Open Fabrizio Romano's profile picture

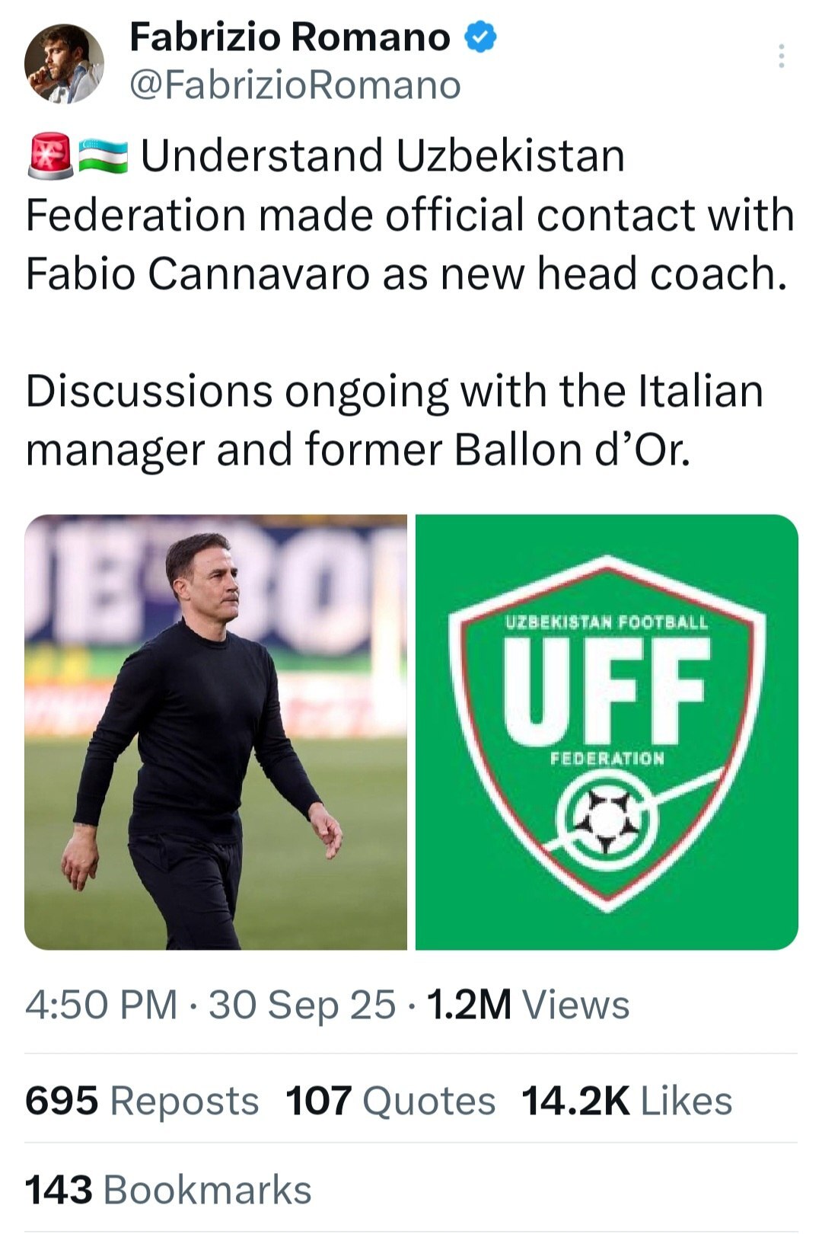click(64, 63)
